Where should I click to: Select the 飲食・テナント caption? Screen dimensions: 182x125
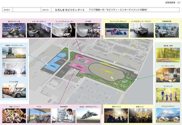coord(15,107)
